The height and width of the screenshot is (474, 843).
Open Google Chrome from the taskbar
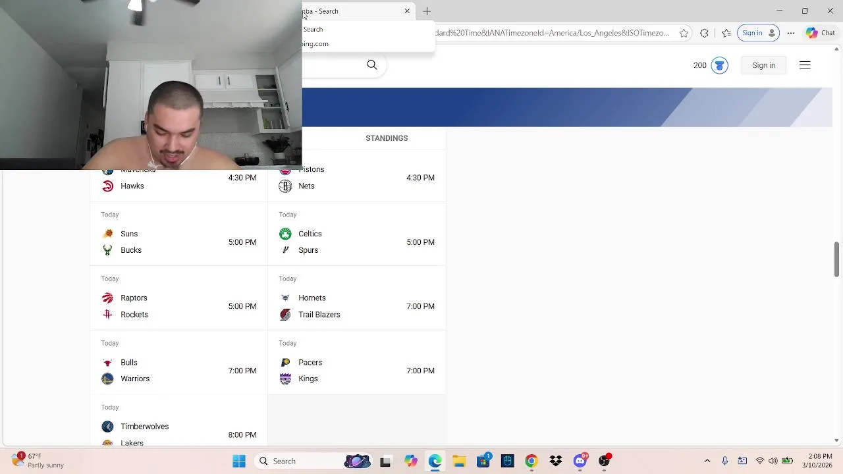[531, 461]
